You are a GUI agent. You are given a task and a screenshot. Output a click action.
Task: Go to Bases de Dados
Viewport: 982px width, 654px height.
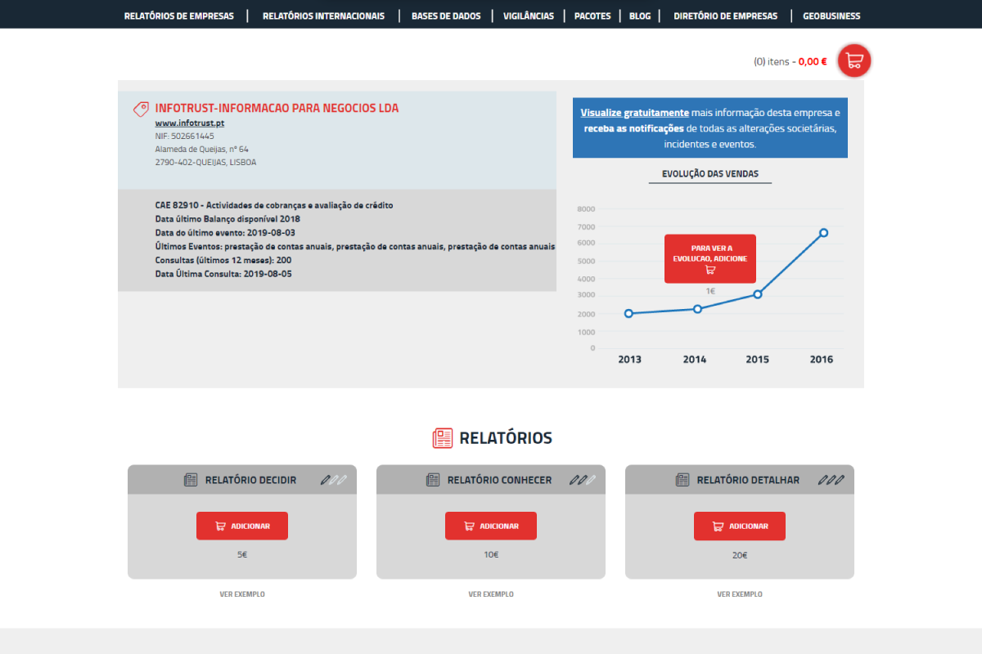446,16
